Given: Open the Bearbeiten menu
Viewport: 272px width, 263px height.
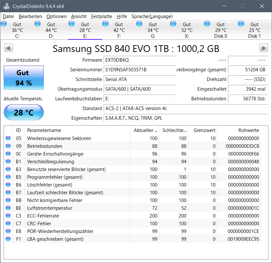Looking at the screenshot, I should pyautogui.click(x=30, y=16).
